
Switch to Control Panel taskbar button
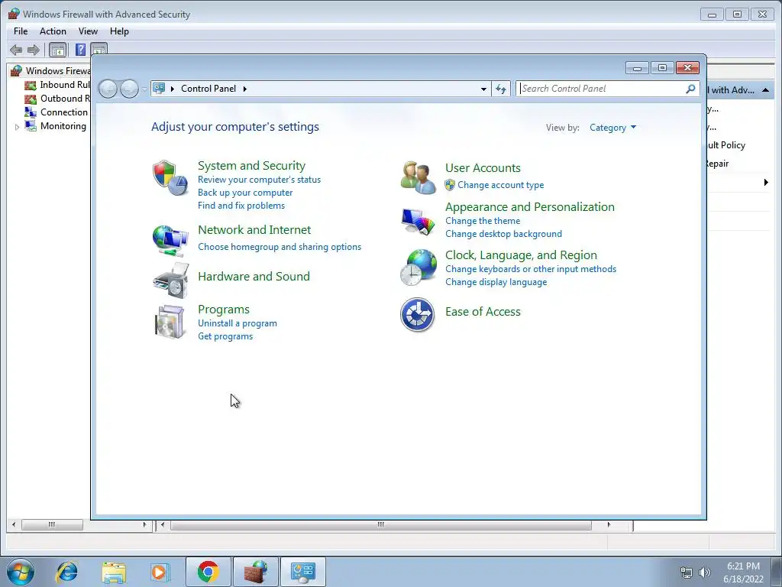[x=302, y=572]
